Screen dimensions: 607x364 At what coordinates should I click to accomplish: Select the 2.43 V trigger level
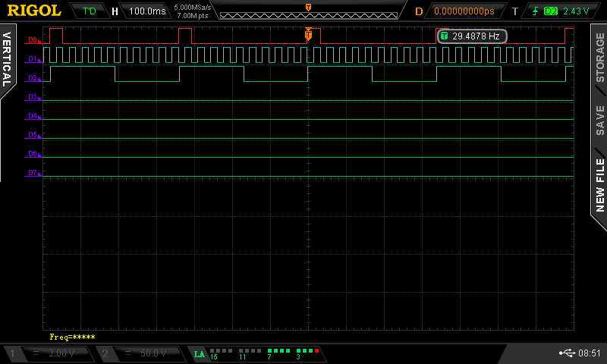point(576,11)
